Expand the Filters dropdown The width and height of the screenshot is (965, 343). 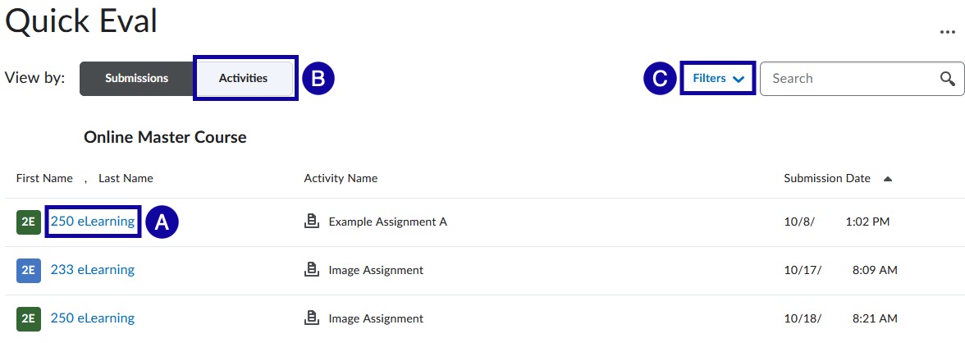coord(718,79)
